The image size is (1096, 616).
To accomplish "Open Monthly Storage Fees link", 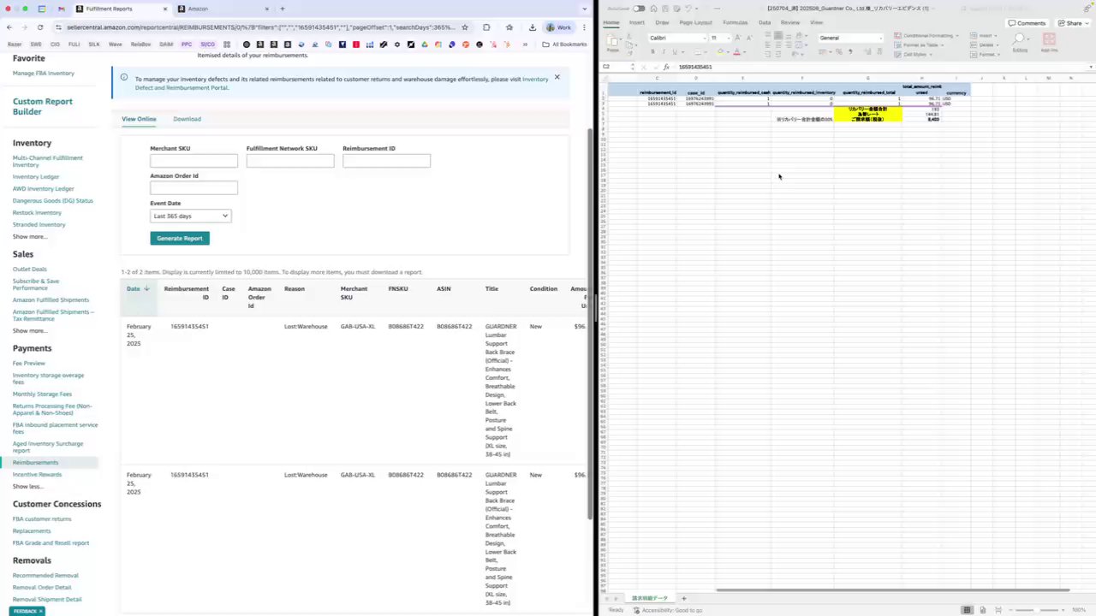I will tap(42, 394).
